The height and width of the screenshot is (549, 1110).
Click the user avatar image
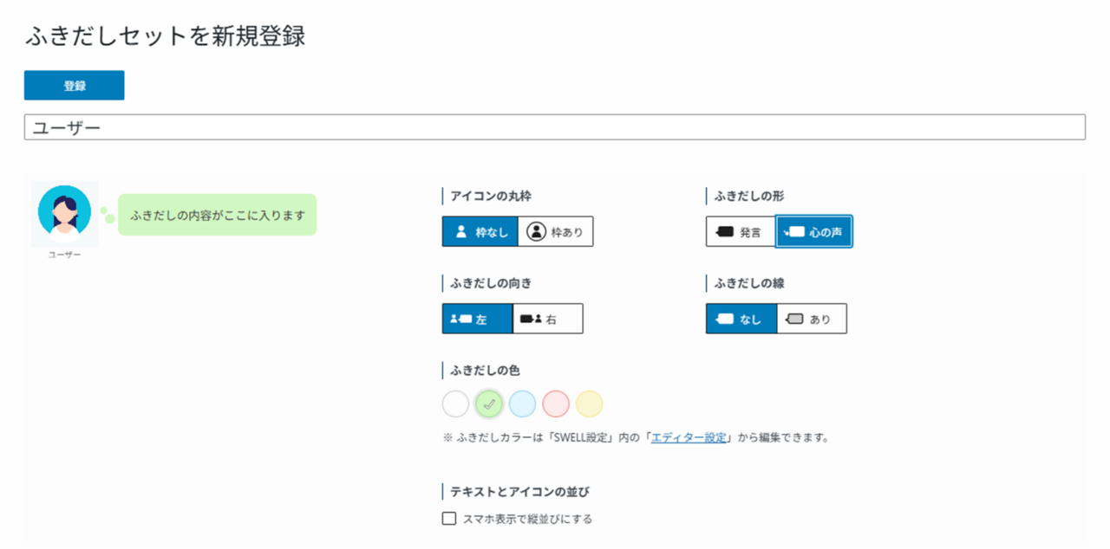click(65, 212)
